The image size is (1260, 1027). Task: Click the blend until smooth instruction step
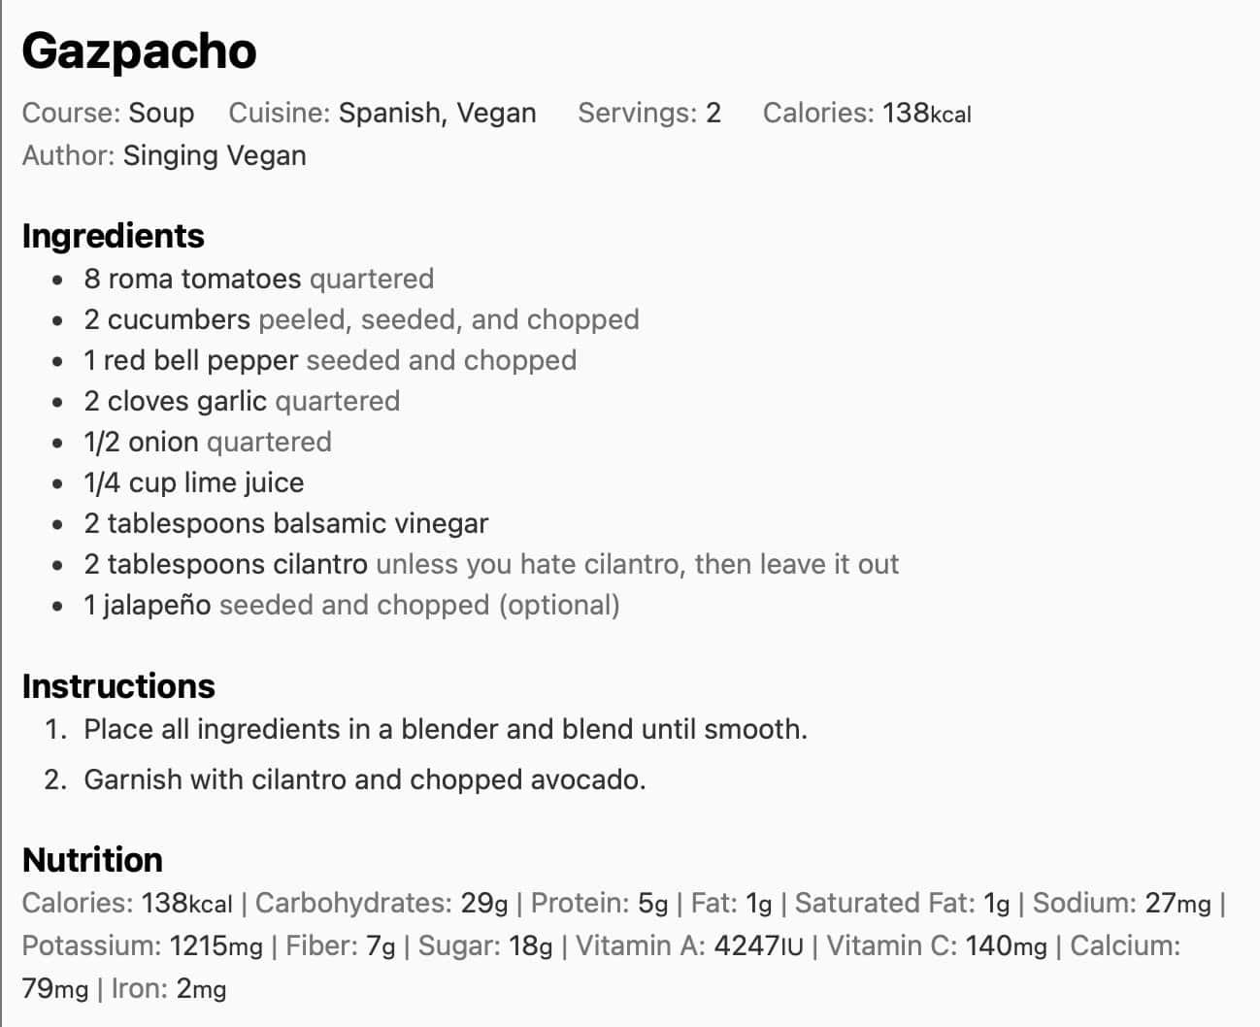446,729
